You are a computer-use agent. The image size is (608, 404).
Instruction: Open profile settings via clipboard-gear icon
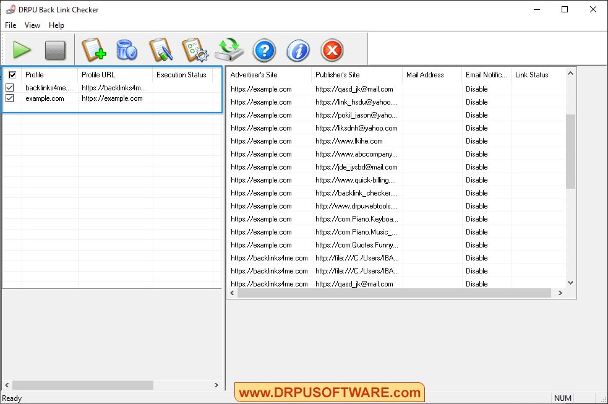(195, 50)
